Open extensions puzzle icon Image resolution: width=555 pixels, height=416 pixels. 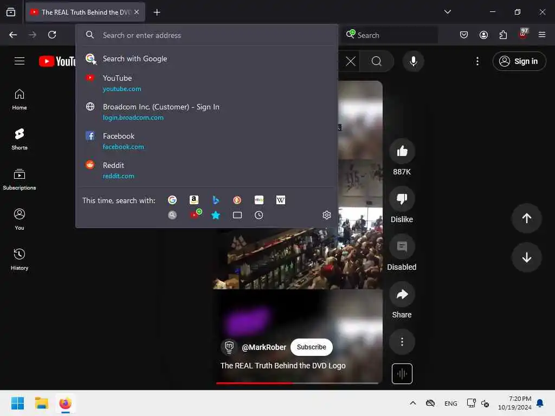click(x=503, y=35)
